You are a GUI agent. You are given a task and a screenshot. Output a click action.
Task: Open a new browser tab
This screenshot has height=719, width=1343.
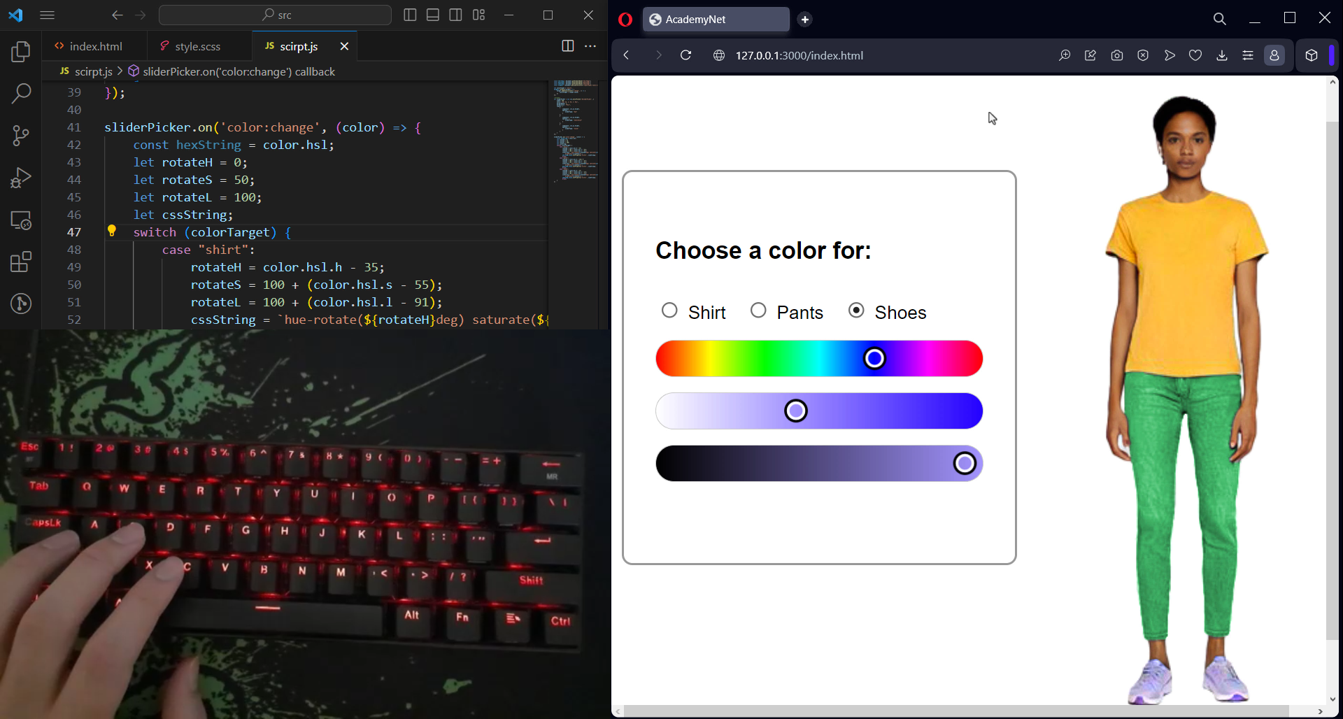pos(804,20)
